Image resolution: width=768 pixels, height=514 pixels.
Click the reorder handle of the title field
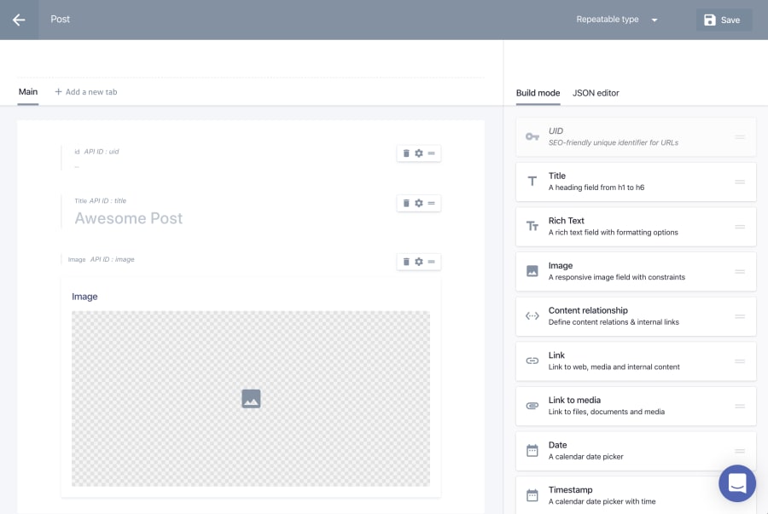click(x=432, y=203)
